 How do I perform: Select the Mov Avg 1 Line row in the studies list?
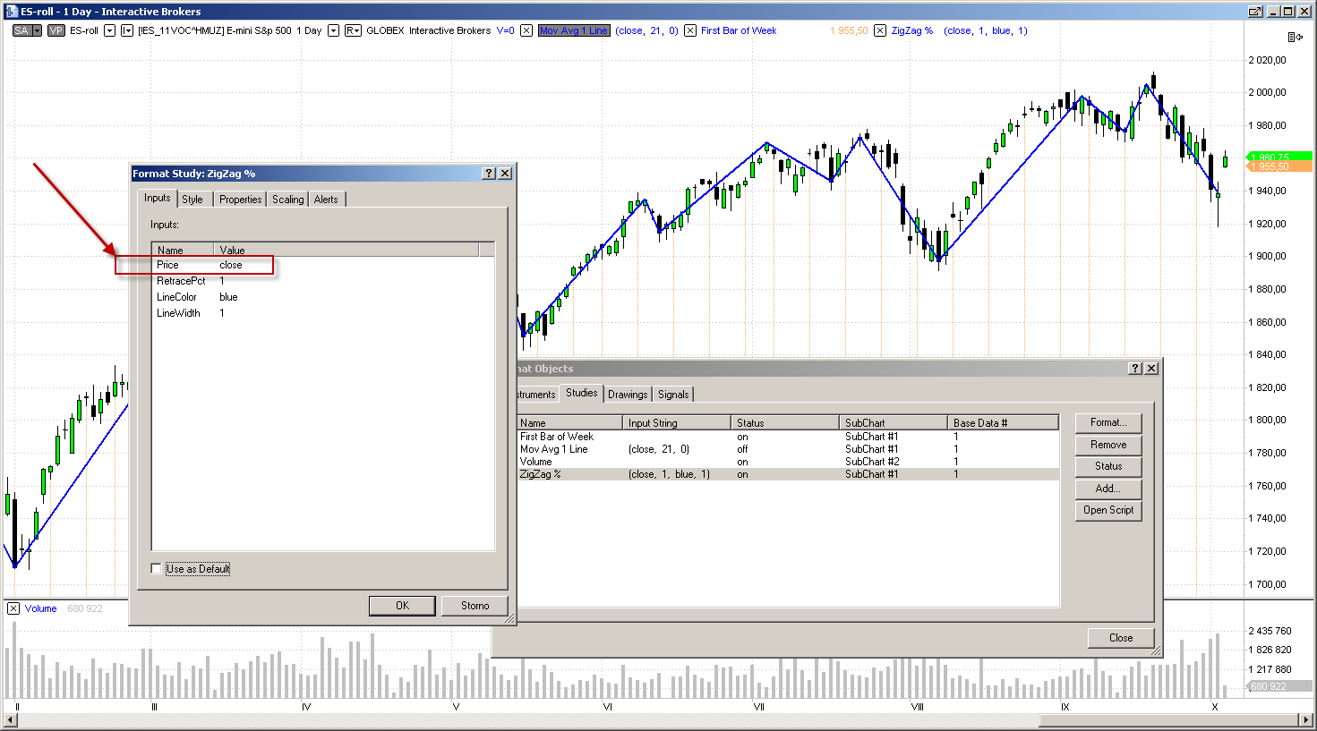click(x=788, y=449)
